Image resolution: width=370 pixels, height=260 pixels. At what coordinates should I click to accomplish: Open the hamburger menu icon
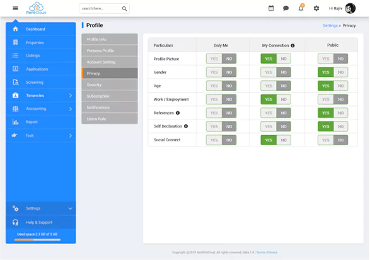15,8
